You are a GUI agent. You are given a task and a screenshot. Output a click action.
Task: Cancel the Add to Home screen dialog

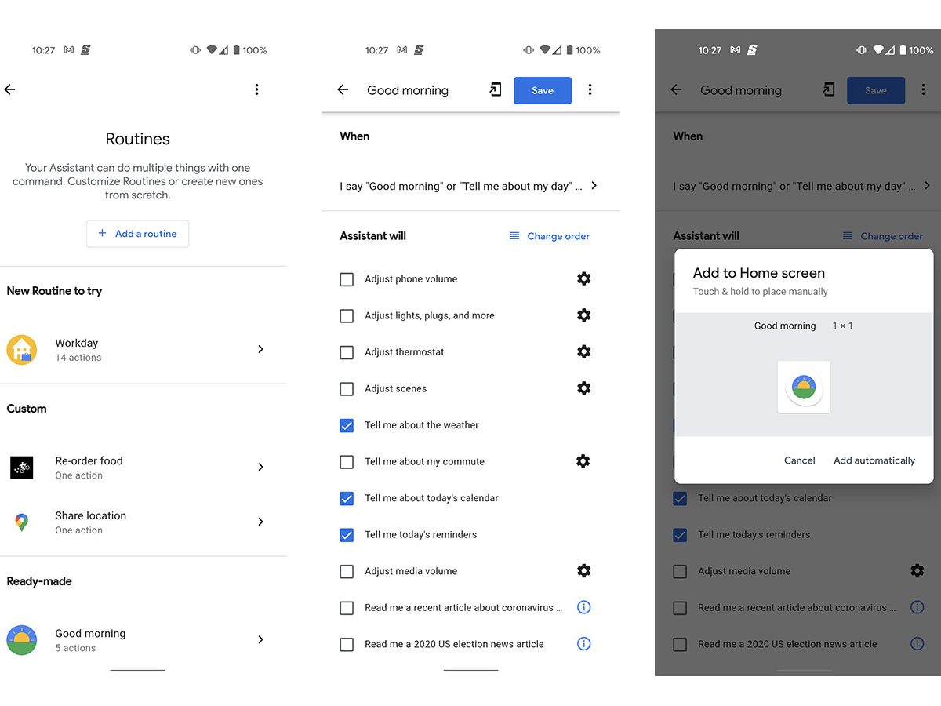pyautogui.click(x=799, y=460)
